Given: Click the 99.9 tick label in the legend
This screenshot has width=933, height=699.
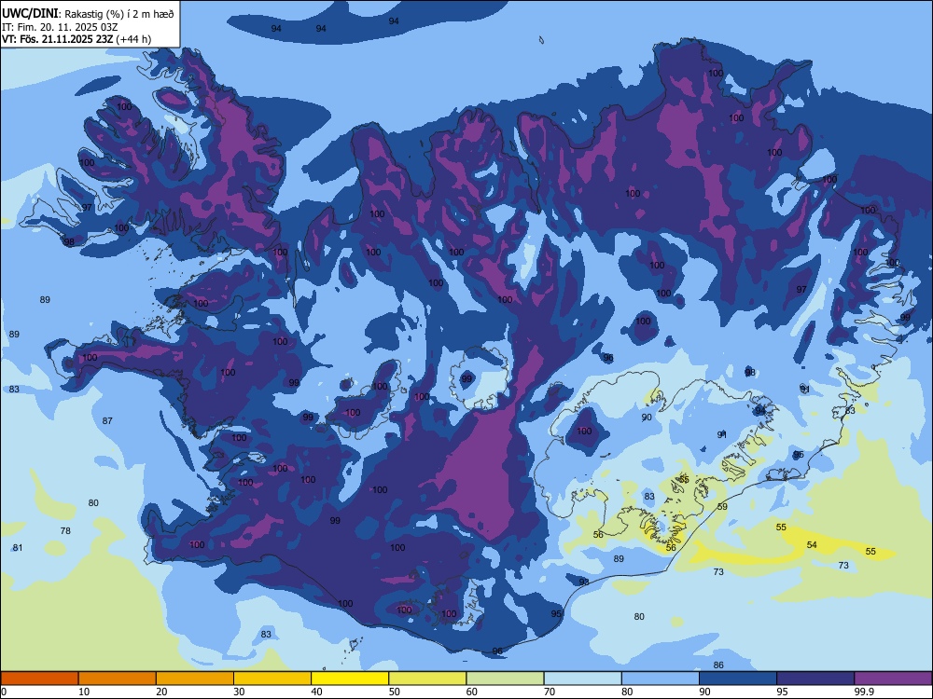Looking at the screenshot, I should [864, 692].
